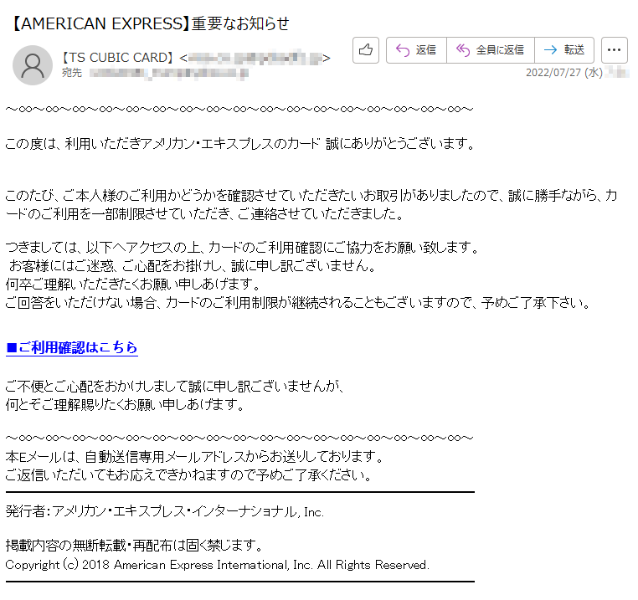Open the three-dots more actions menu
Image resolution: width=638 pixels, height=600 pixels.
[x=614, y=50]
